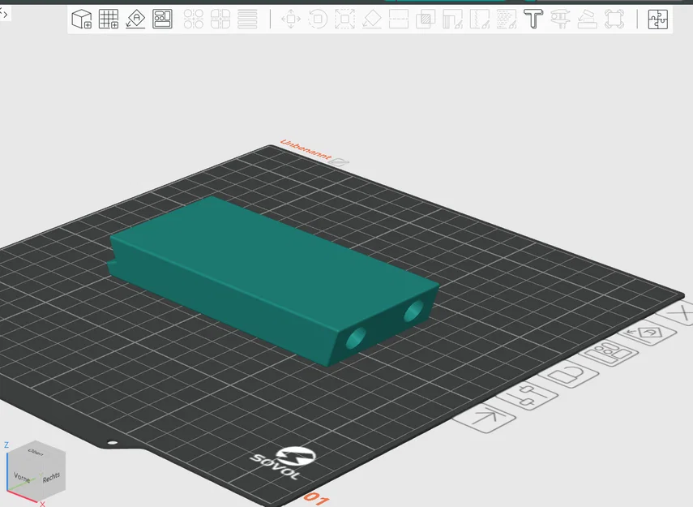Select Lay on Face tool
The height and width of the screenshot is (507, 693).
click(372, 19)
